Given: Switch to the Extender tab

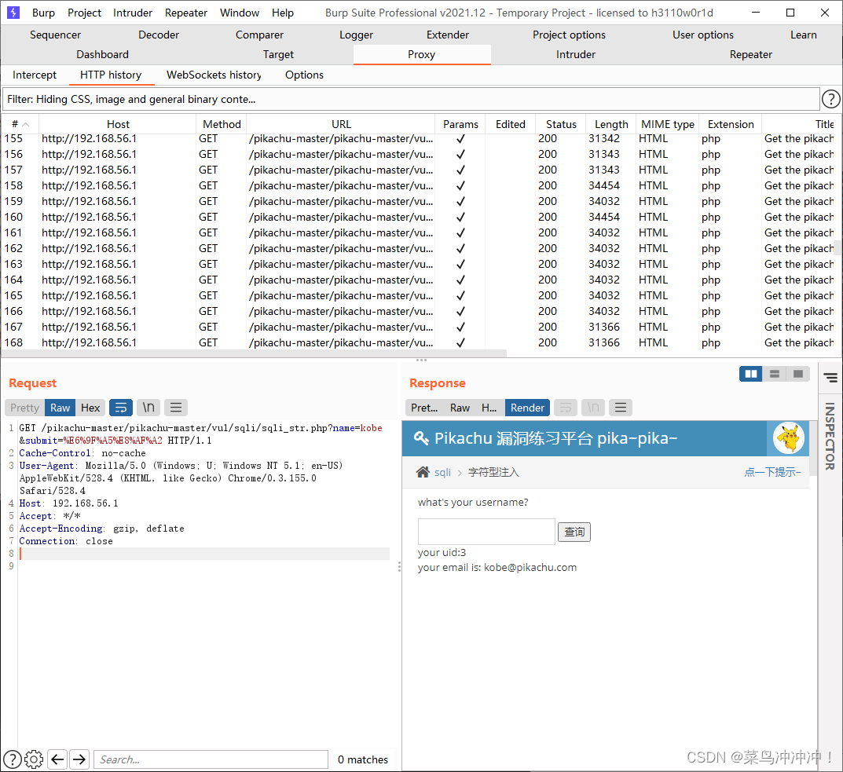Looking at the screenshot, I should [x=448, y=35].
